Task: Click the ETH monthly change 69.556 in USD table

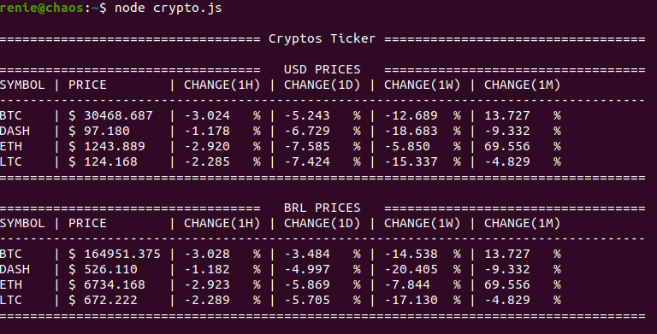Action: 507,146
